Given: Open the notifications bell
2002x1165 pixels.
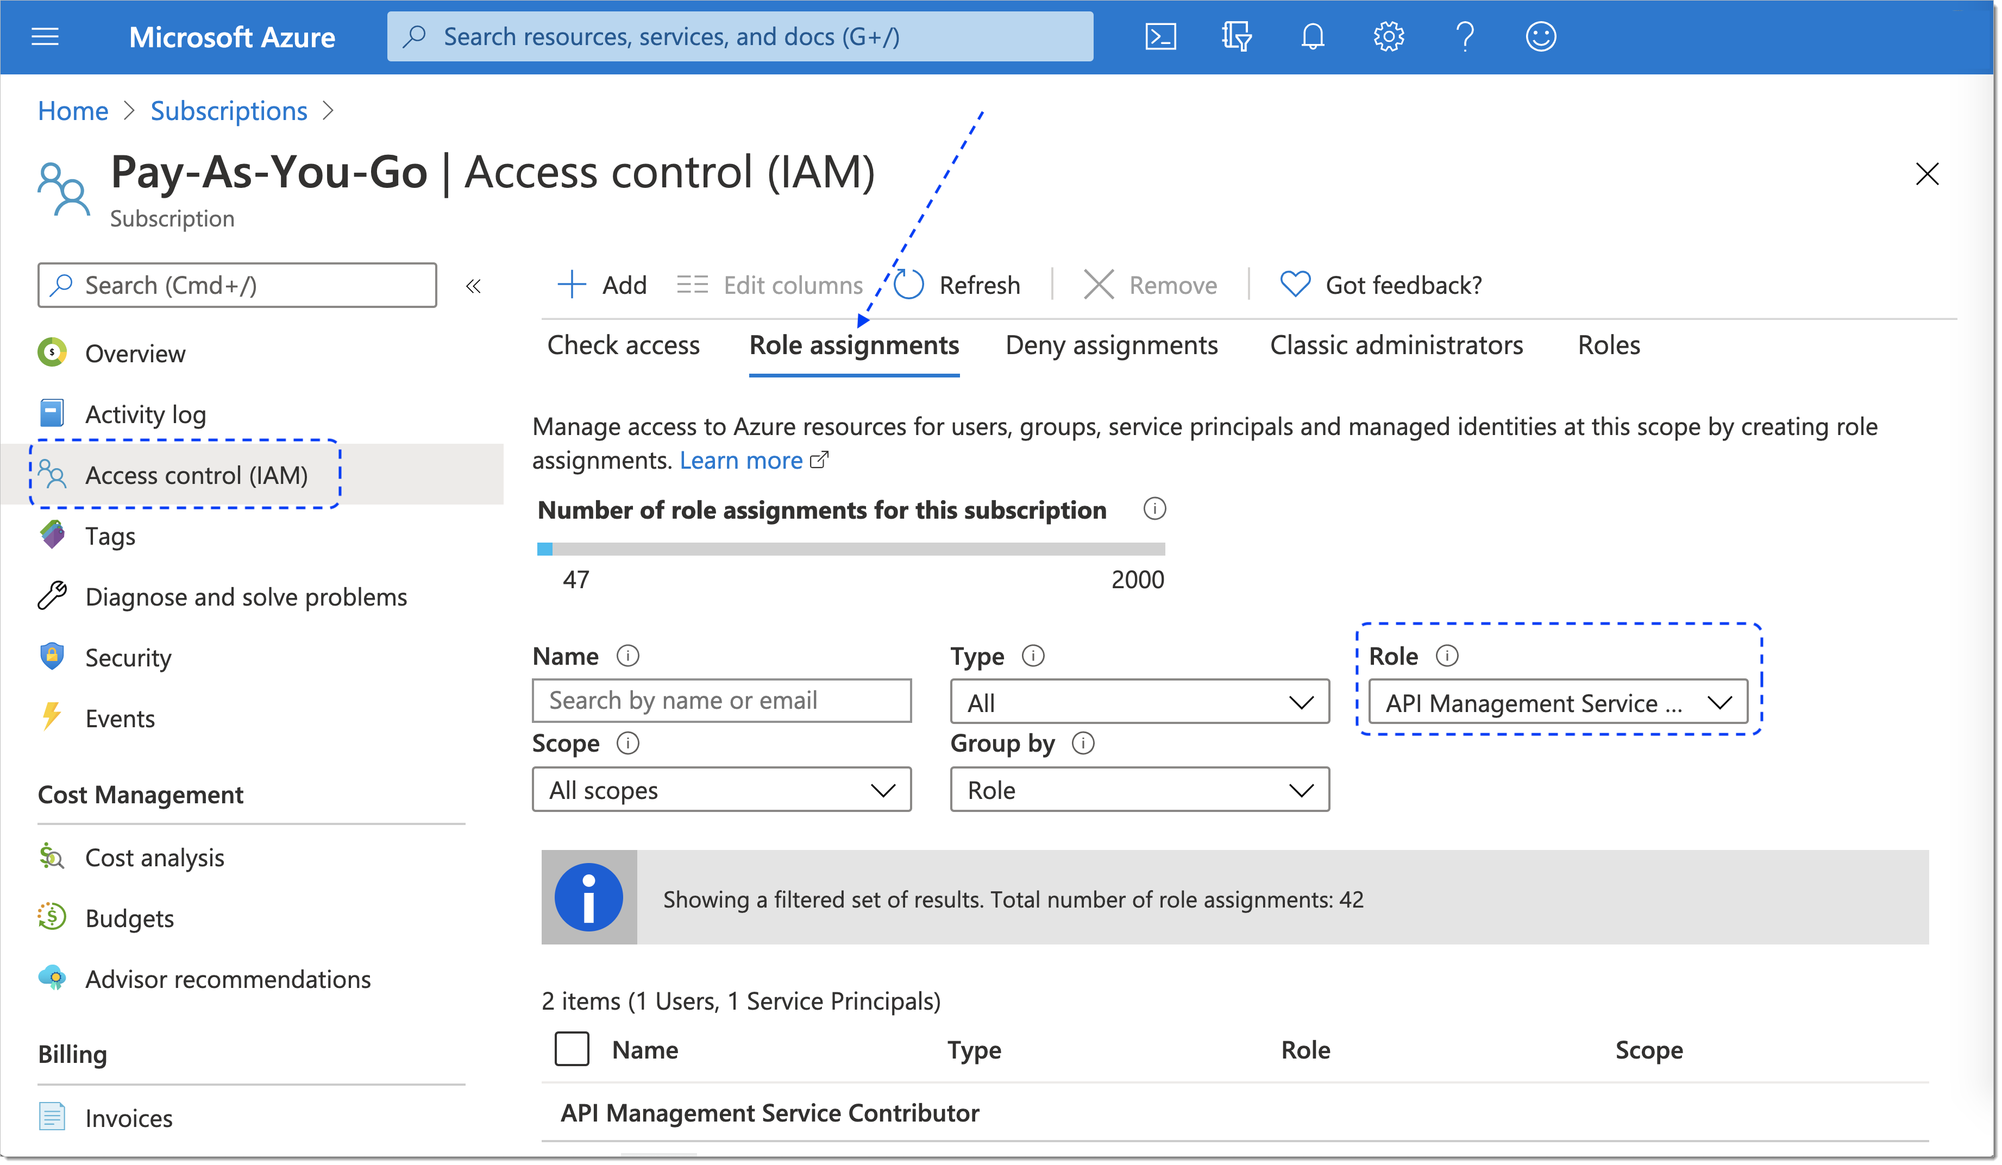Looking at the screenshot, I should click(1313, 36).
